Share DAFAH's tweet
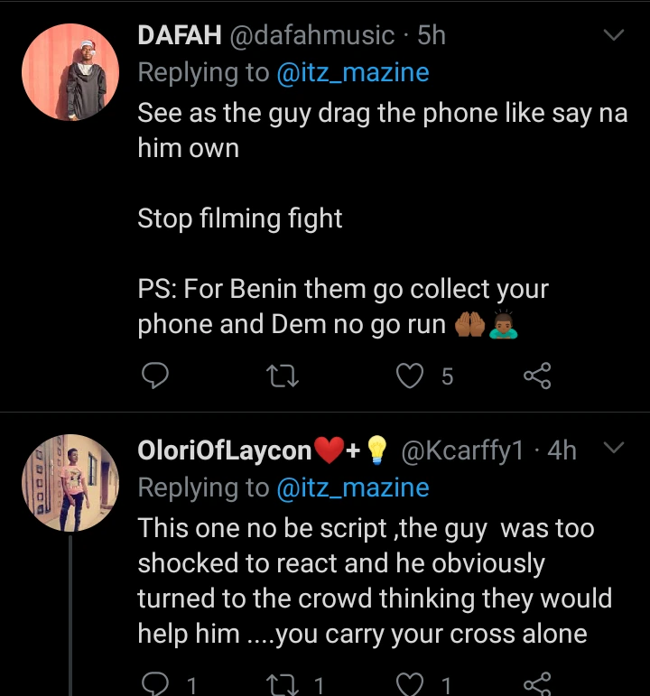 [x=538, y=376]
